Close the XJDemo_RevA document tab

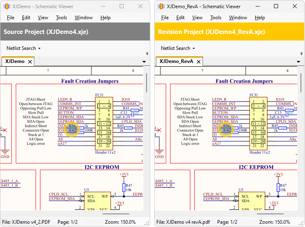tap(198, 62)
